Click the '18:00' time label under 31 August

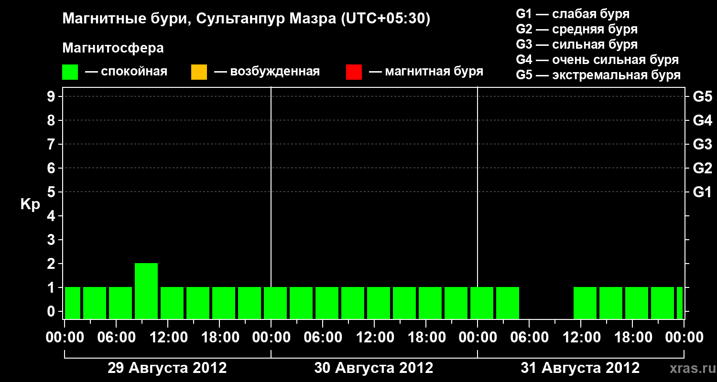[632, 338]
